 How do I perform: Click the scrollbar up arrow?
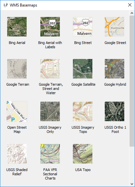132,13
